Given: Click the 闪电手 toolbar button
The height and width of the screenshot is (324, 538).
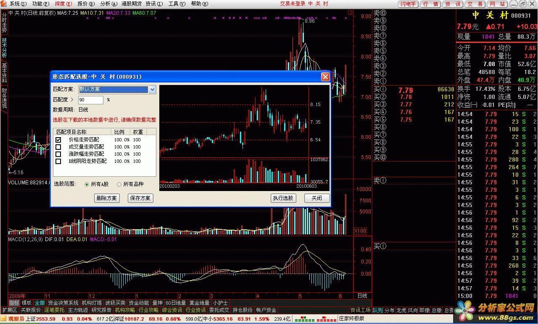Looking at the screenshot, I should point(408,4).
